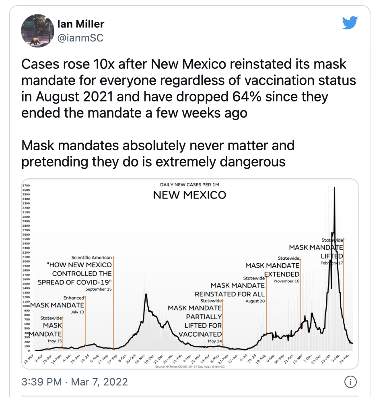Click the Ian Miller display name
387x397 pixels.
pyautogui.click(x=81, y=24)
